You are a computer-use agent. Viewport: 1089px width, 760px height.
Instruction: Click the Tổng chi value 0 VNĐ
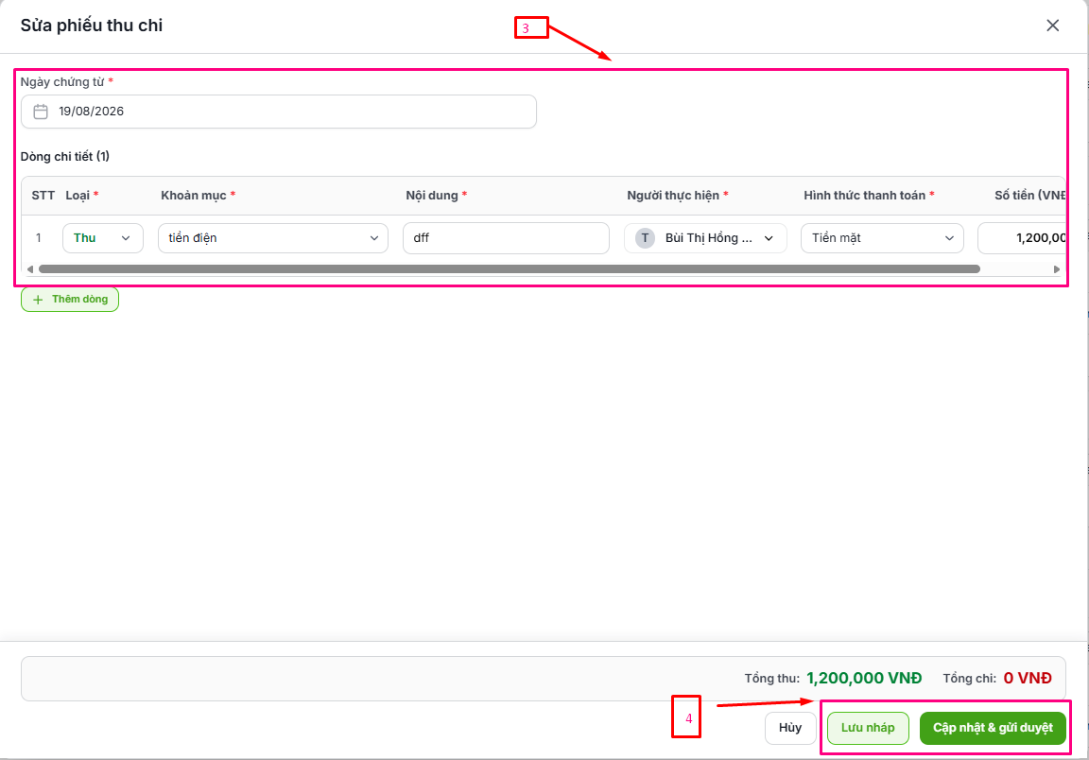click(x=1028, y=678)
